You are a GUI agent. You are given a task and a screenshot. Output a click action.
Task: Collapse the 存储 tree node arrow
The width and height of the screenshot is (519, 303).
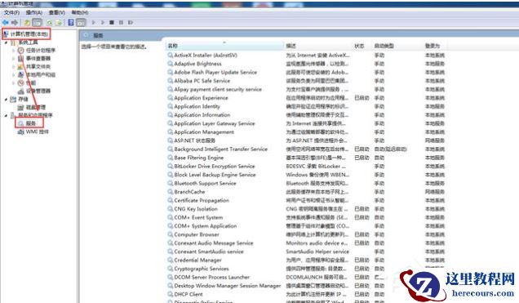click(6, 99)
